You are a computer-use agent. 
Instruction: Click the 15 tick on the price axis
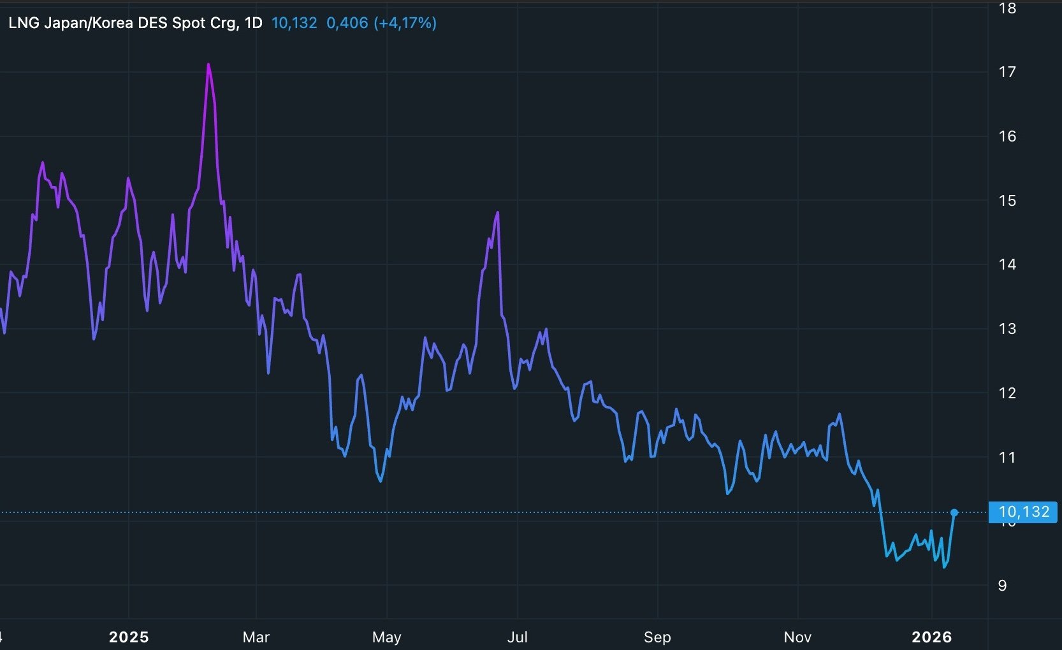click(x=1007, y=200)
